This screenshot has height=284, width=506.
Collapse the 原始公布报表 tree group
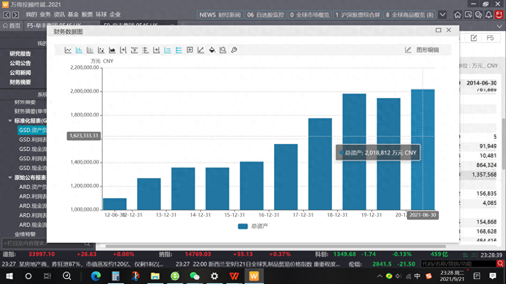(x=10, y=178)
